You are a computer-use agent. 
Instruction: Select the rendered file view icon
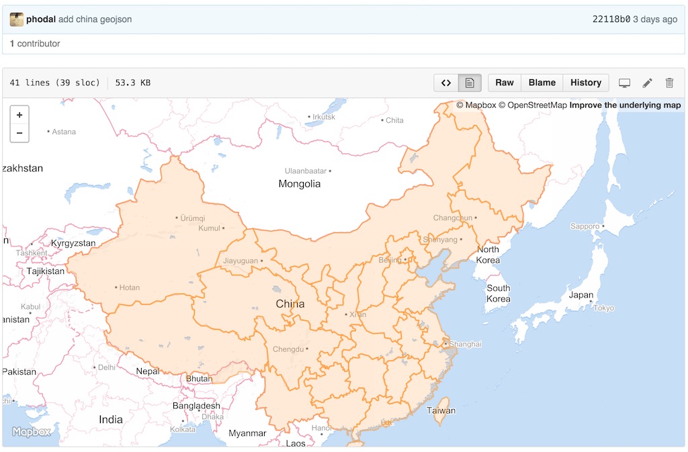coord(470,83)
